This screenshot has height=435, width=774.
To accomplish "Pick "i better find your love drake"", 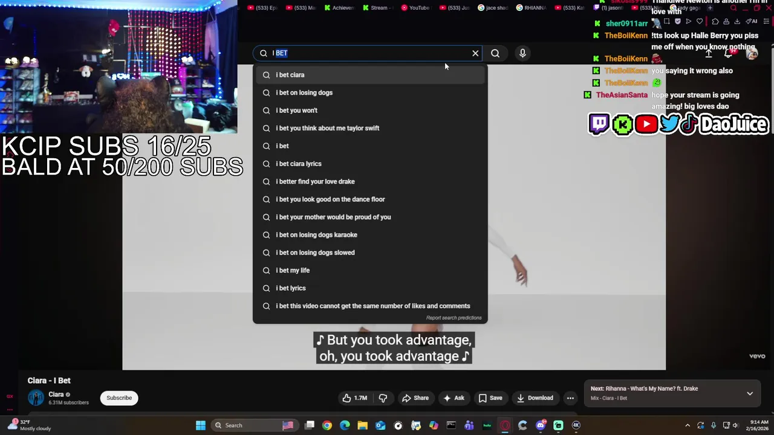I will click(369, 181).
